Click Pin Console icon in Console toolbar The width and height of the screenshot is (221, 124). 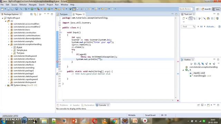pos(198,105)
